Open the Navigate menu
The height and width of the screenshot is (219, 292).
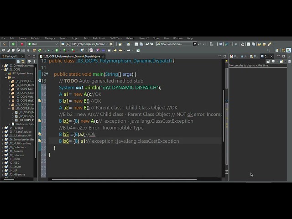(x=50, y=38)
